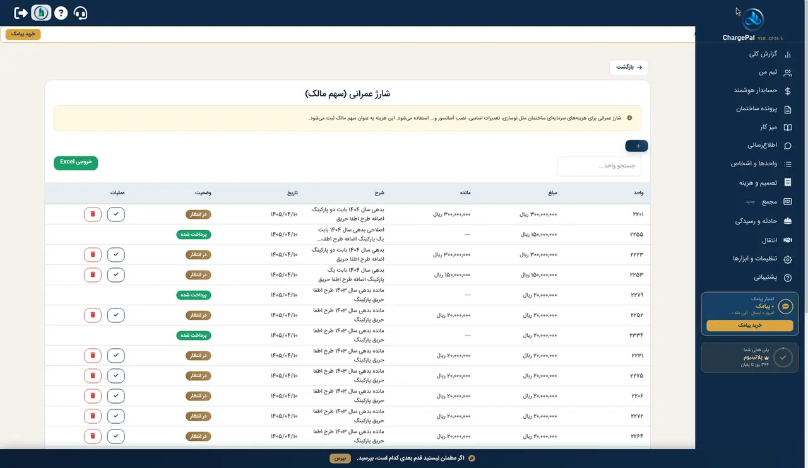
Task: Click the پرداخت شده badge for unit ۲۲۵۵
Action: pyautogui.click(x=194, y=234)
